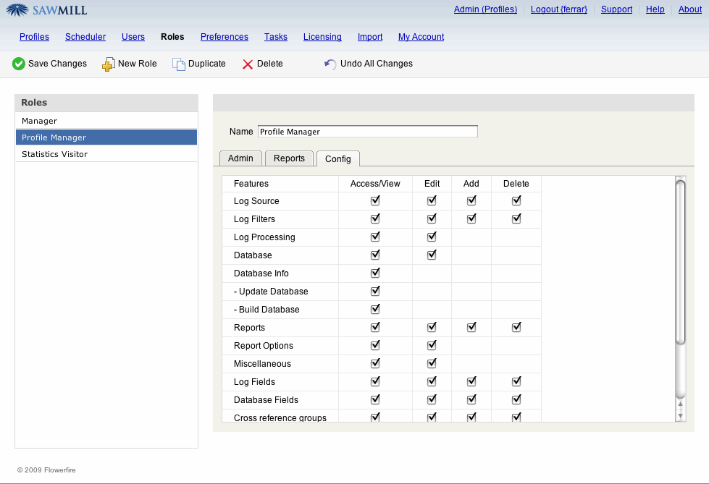Click the Duplicate pages icon
Viewport: 709px width, 484px height.
[178, 64]
